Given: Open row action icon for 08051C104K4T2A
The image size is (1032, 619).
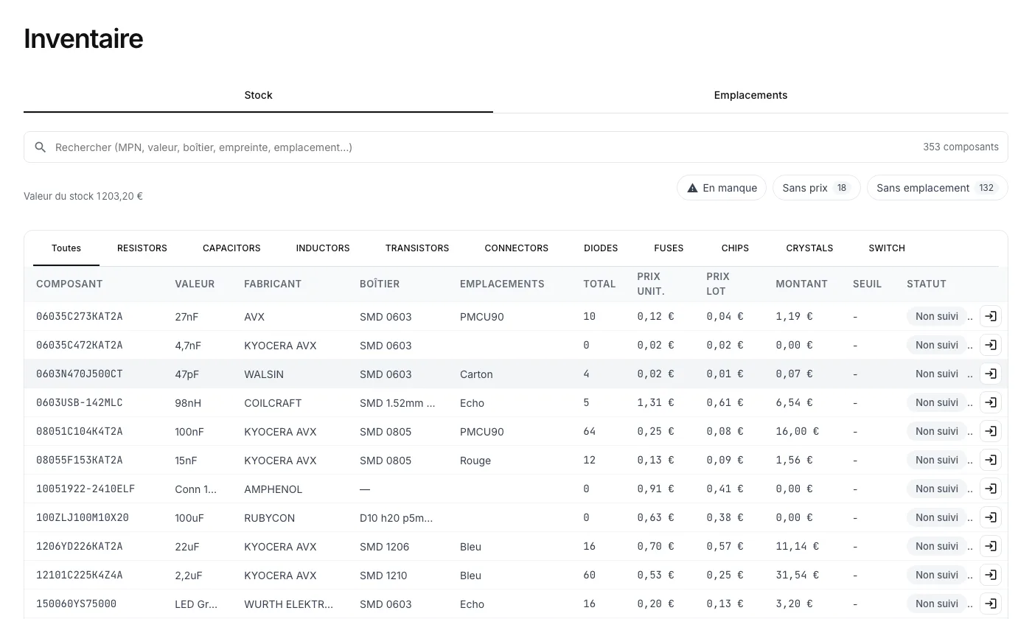Looking at the screenshot, I should point(991,431).
